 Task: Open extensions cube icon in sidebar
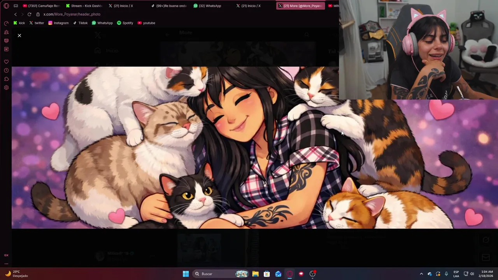click(x=6, y=79)
